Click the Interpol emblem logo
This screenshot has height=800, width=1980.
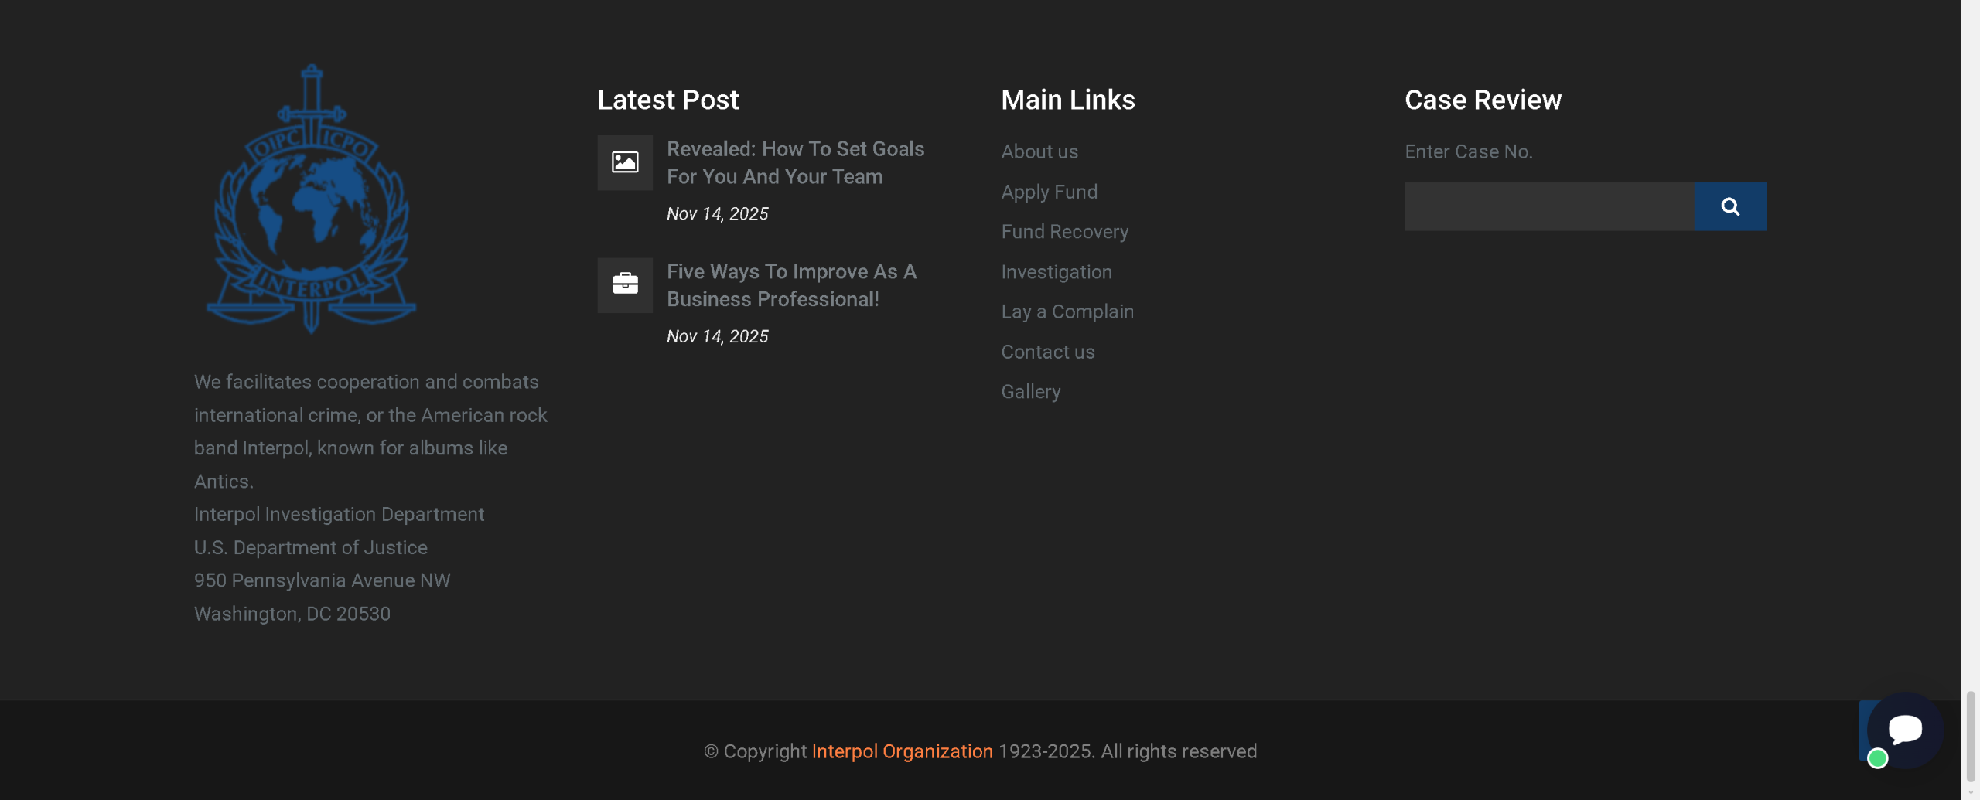click(311, 199)
